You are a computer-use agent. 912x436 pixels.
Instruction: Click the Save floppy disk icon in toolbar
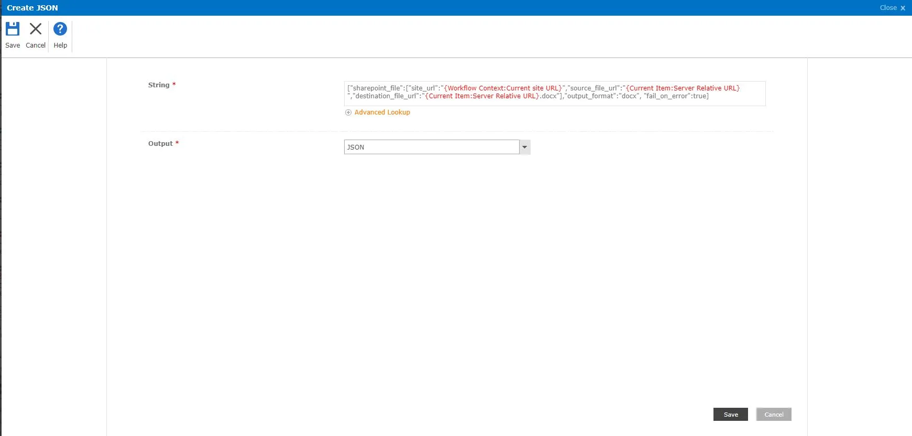pos(13,29)
